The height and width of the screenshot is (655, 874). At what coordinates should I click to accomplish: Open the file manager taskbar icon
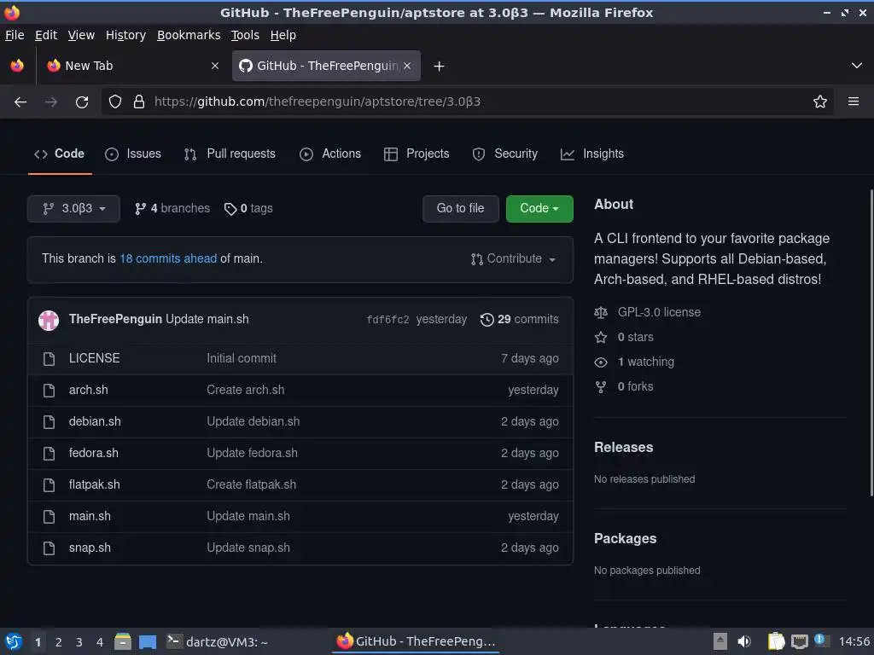click(123, 641)
